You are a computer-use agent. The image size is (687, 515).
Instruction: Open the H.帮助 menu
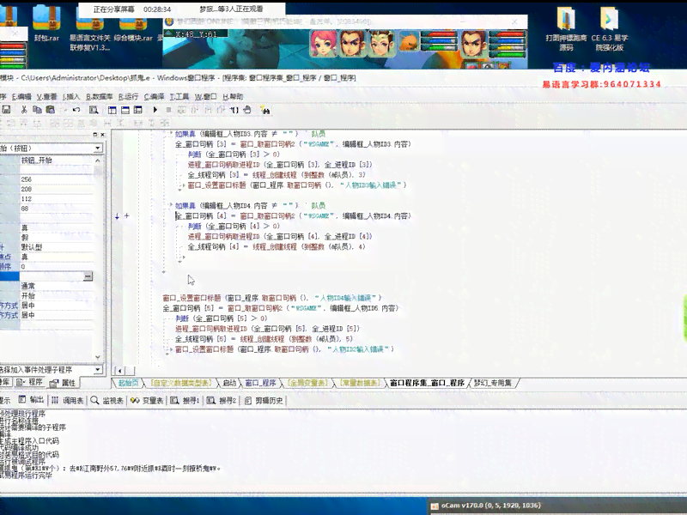click(233, 96)
